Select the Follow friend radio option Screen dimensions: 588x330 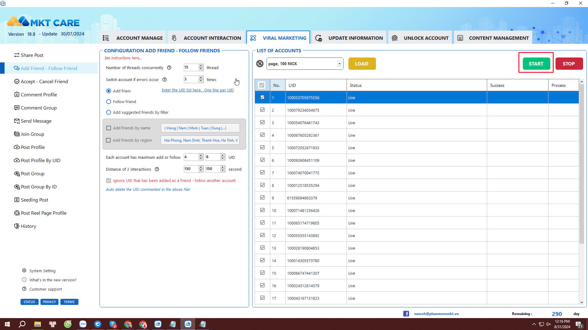coord(108,102)
